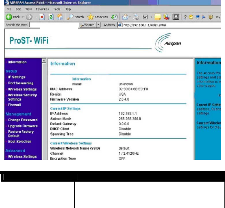Click the page icon in Address bar
The width and height of the screenshot is (225, 208).
click(120, 25)
